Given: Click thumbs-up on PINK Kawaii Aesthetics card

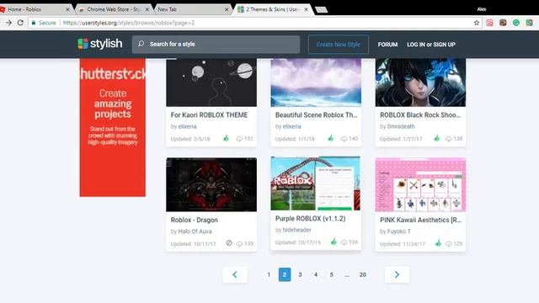Looking at the screenshot, I should click(438, 243).
